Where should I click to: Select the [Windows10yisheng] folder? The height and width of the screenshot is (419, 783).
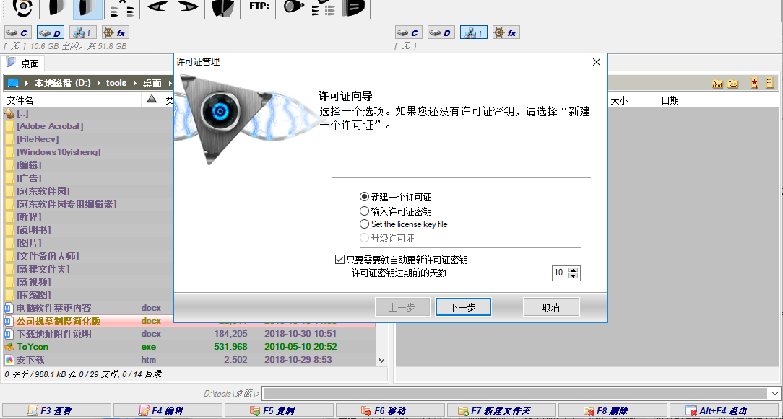[88, 152]
